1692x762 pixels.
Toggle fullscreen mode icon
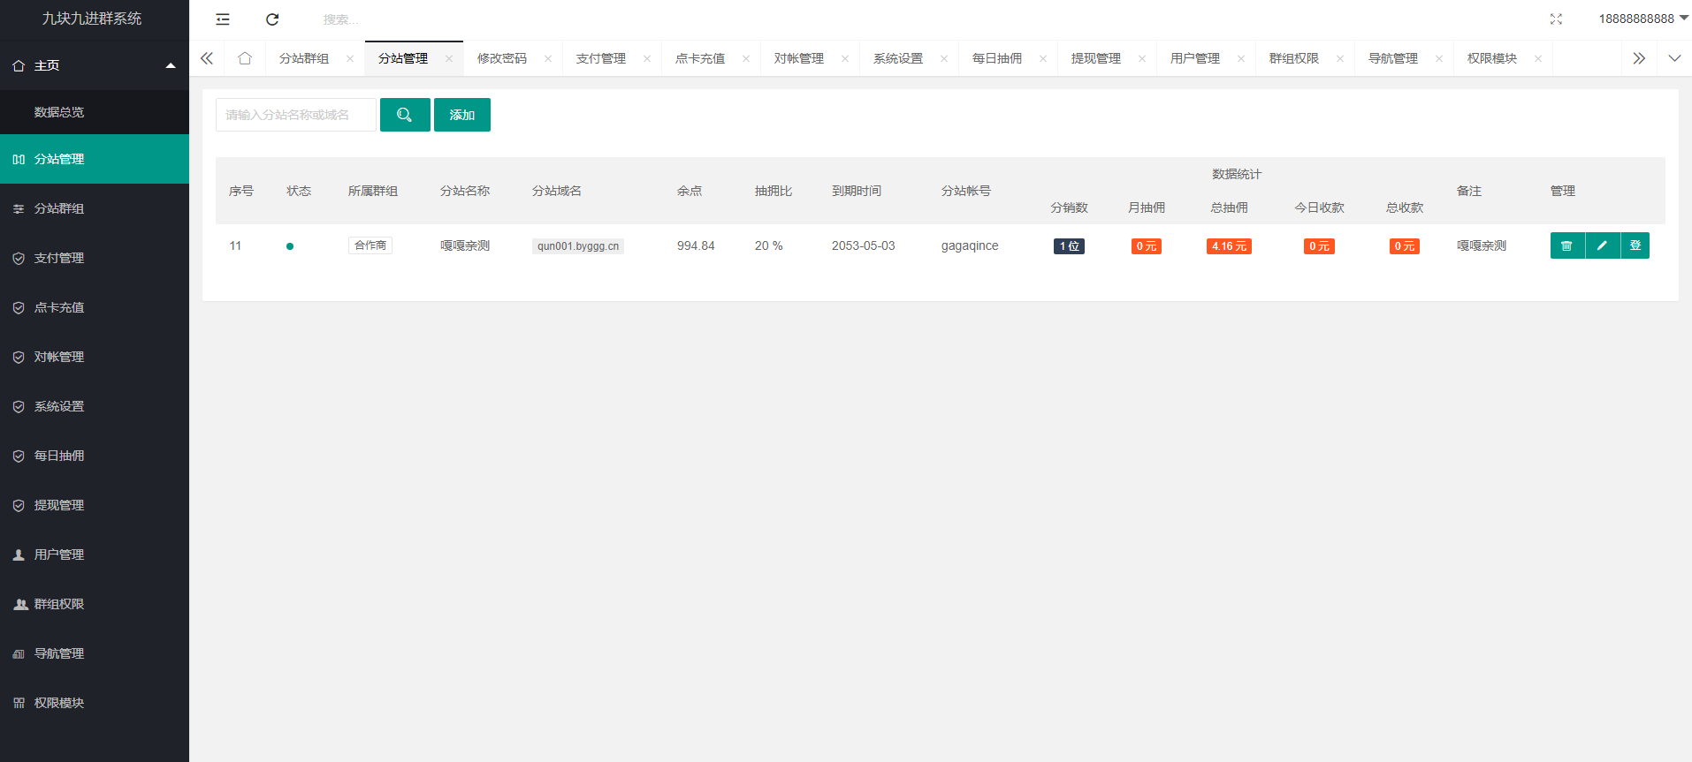(x=1556, y=19)
